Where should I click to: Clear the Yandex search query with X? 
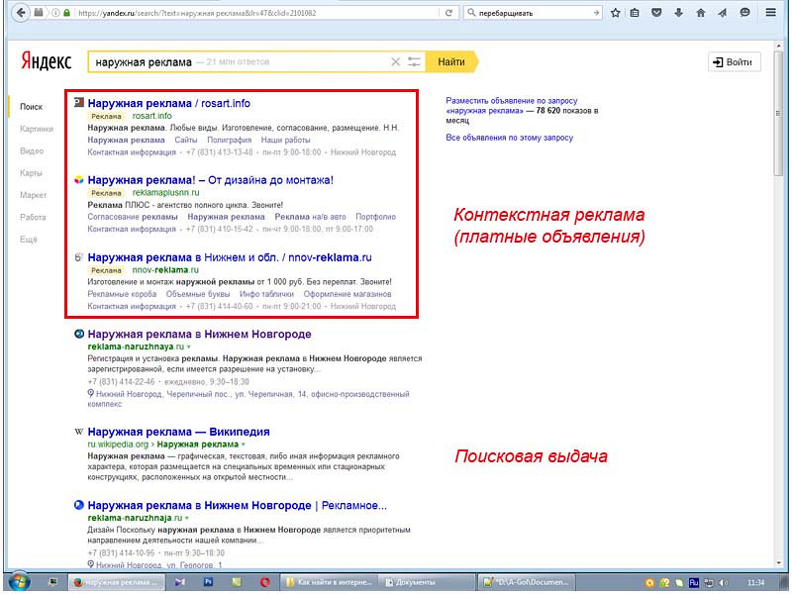click(x=395, y=62)
